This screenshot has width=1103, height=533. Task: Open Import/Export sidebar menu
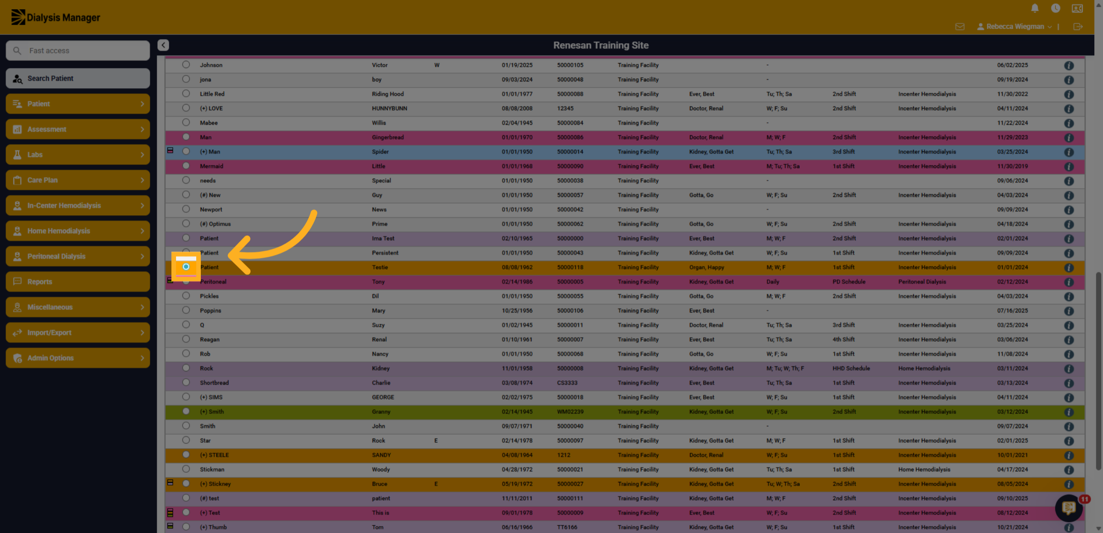point(78,332)
